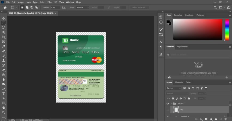The width and height of the screenshot is (232, 121).
Task: Close the USA TD MasterCard.psd document tab
Action: (x=55, y=13)
